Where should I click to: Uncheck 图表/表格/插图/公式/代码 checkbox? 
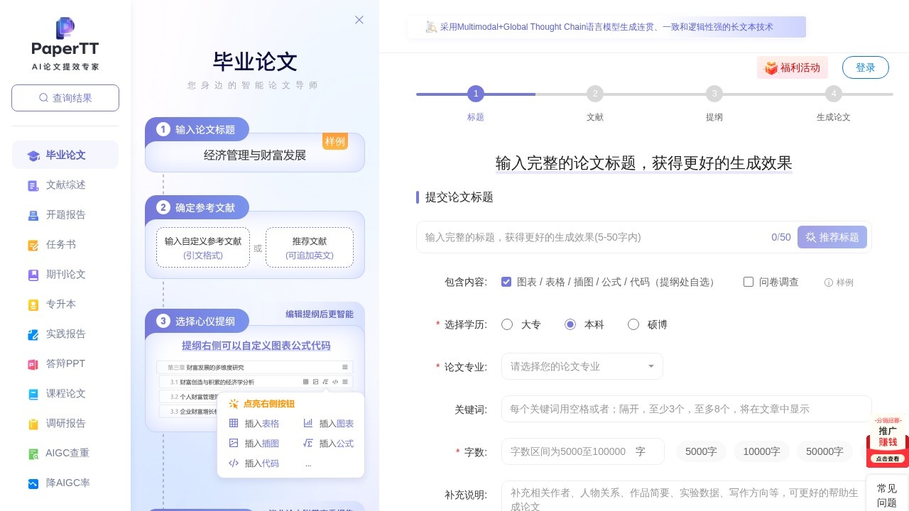[x=506, y=282]
